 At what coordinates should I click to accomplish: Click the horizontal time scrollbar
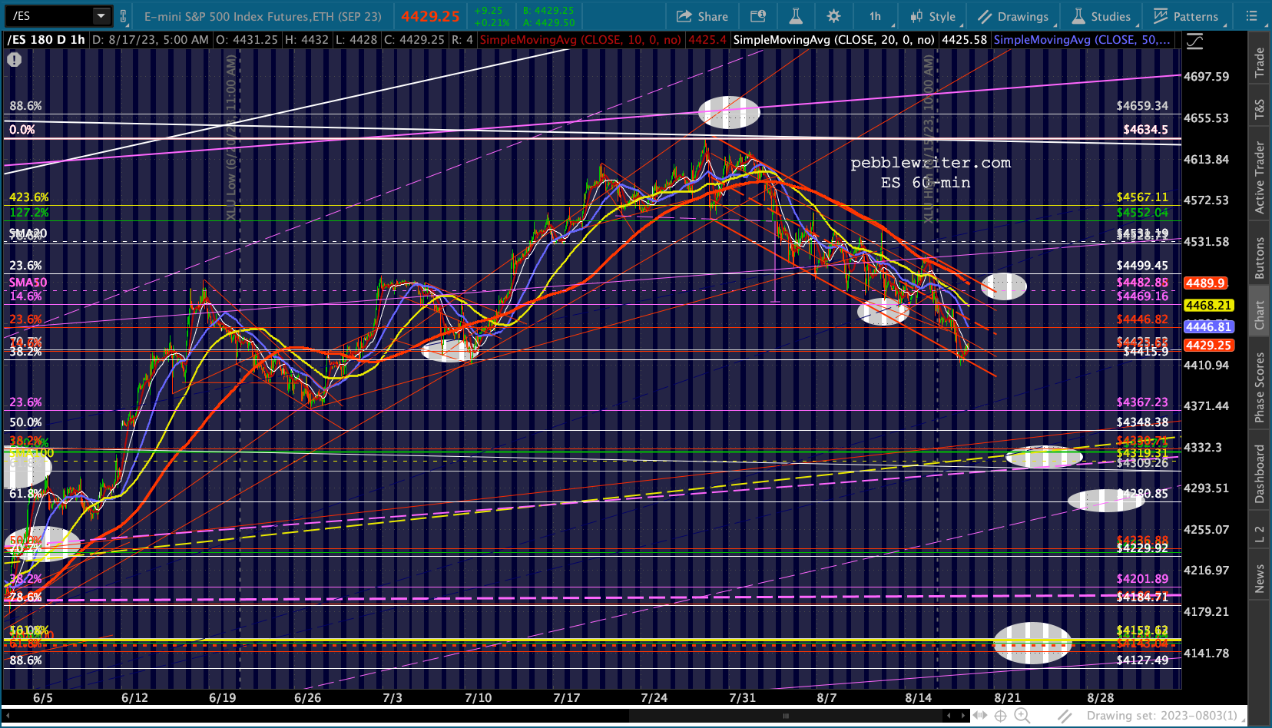pos(785,716)
